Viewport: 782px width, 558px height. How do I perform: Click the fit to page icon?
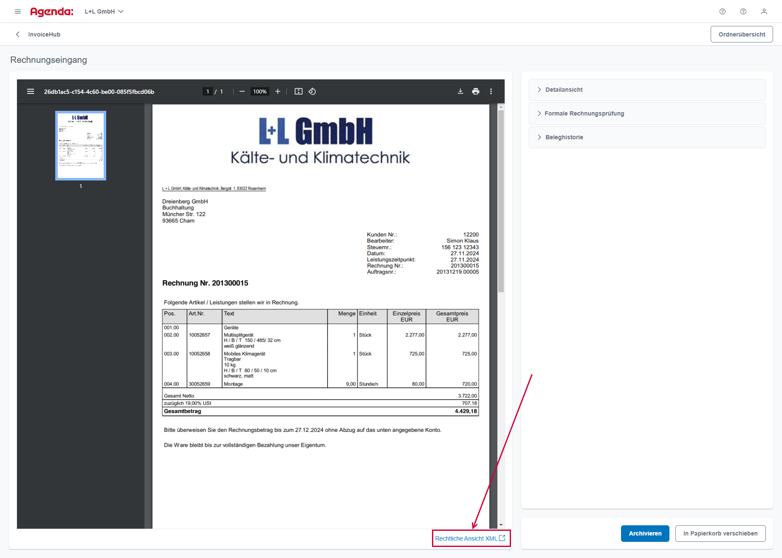coord(299,91)
